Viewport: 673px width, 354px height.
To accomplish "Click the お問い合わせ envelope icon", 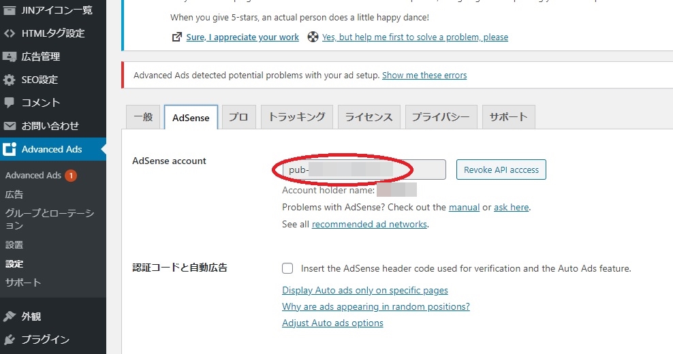I will coord(10,126).
